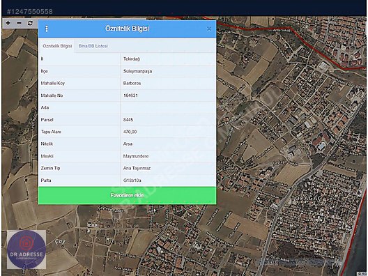Viewport: 368px width, 276px height.
Task: Click the Tekirdağ province value
Action: [x=132, y=59]
